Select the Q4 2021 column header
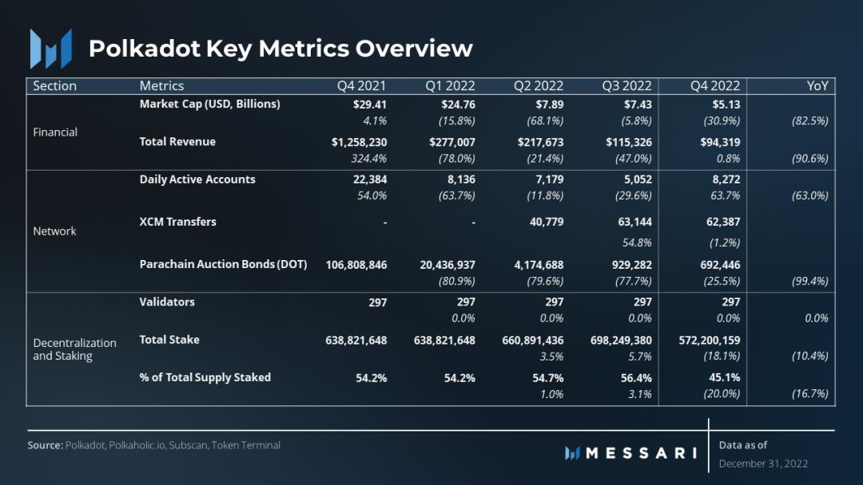Image resolution: width=863 pixels, height=485 pixels. tap(361, 85)
